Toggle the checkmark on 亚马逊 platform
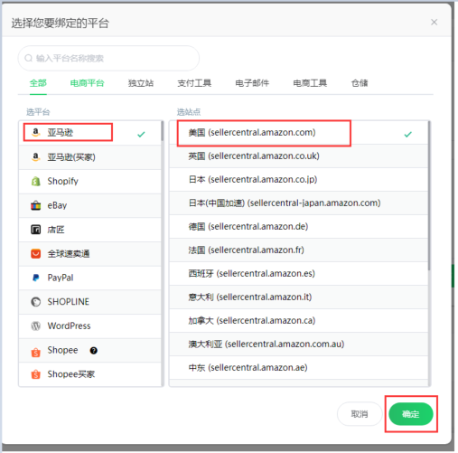This screenshot has height=453, width=458. (x=141, y=134)
